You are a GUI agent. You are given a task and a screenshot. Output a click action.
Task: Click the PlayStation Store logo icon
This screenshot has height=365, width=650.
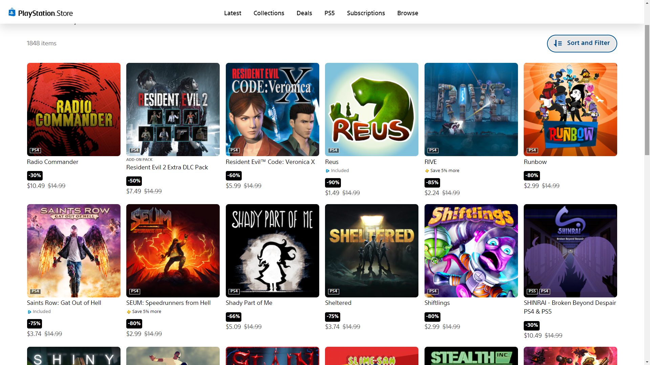click(x=12, y=13)
